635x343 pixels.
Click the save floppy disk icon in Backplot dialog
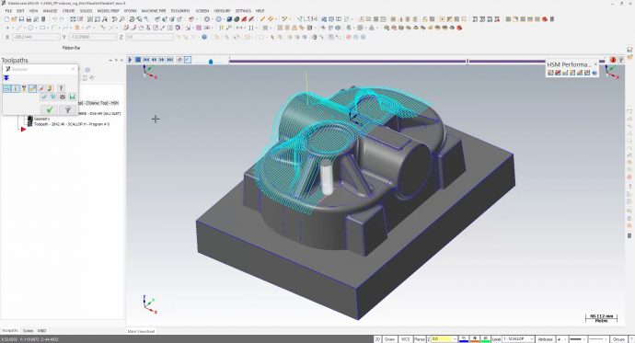pos(72,97)
